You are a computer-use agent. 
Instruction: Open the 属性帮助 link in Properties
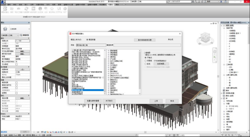(x=4, y=132)
